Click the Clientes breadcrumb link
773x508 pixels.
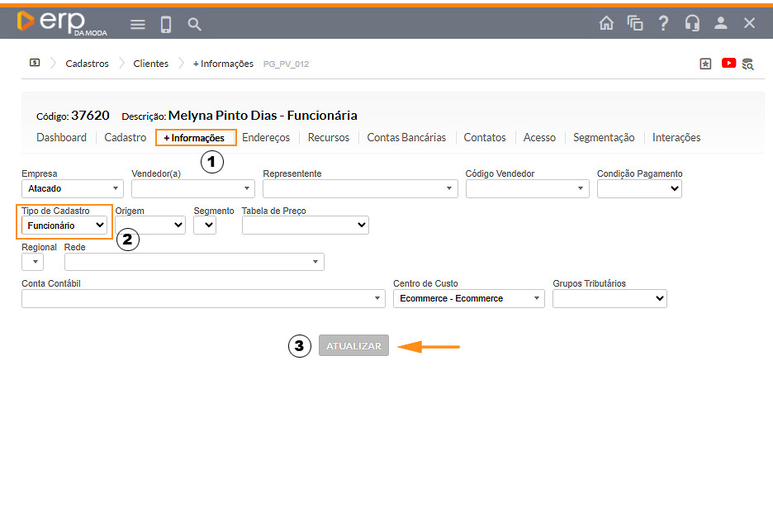click(x=150, y=64)
